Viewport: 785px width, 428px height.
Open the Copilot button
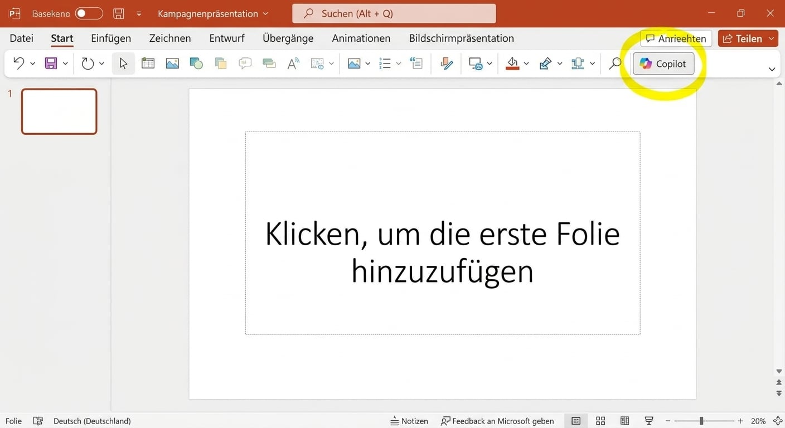coord(663,64)
